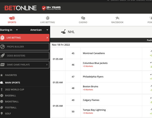Click the Calgary Flames team name
Screen dimensions: 152x118
coord(91,100)
